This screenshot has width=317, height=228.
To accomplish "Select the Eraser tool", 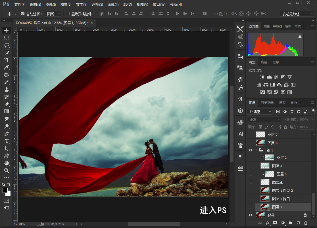I will (x=7, y=104).
